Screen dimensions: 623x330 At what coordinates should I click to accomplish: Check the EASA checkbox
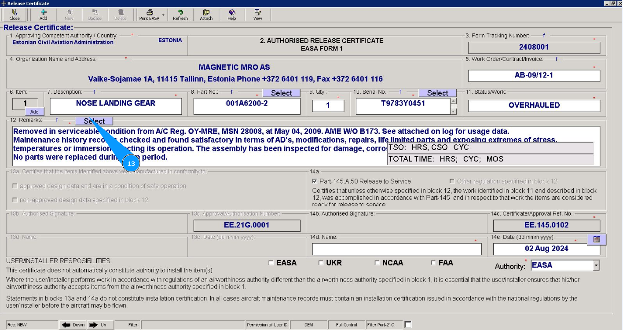pyautogui.click(x=271, y=263)
